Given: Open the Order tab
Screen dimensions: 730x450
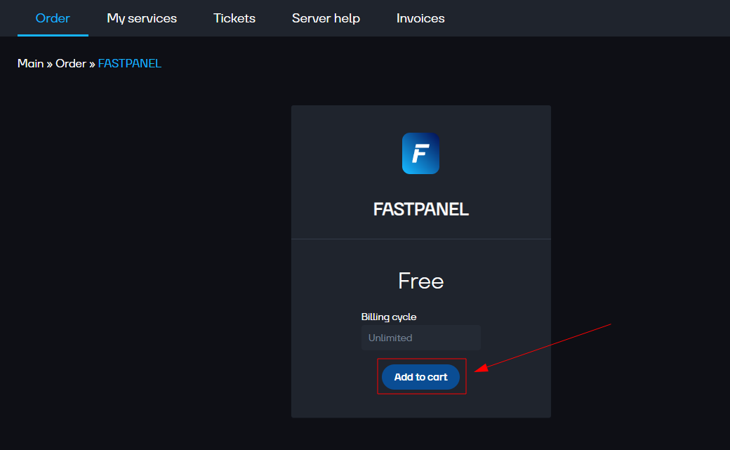Looking at the screenshot, I should pos(53,18).
